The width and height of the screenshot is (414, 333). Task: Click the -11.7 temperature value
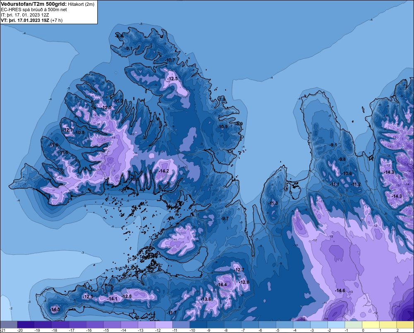172,313
